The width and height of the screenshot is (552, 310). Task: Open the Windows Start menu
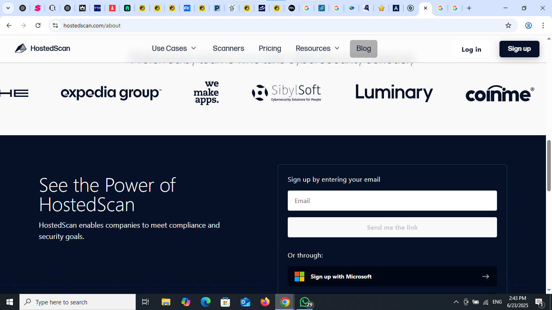point(10,302)
